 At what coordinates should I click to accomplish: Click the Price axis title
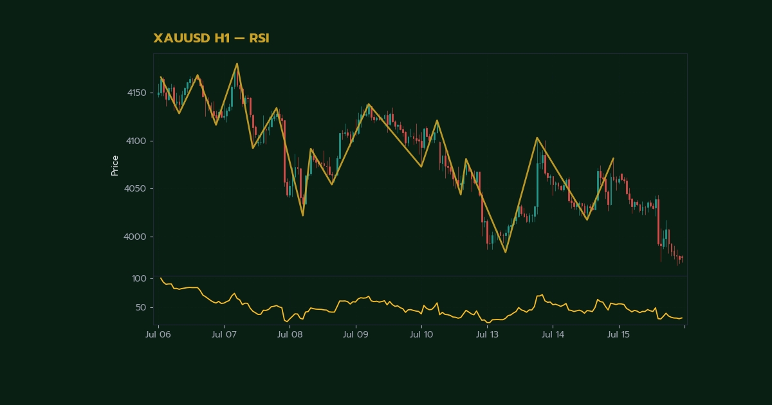coord(115,165)
